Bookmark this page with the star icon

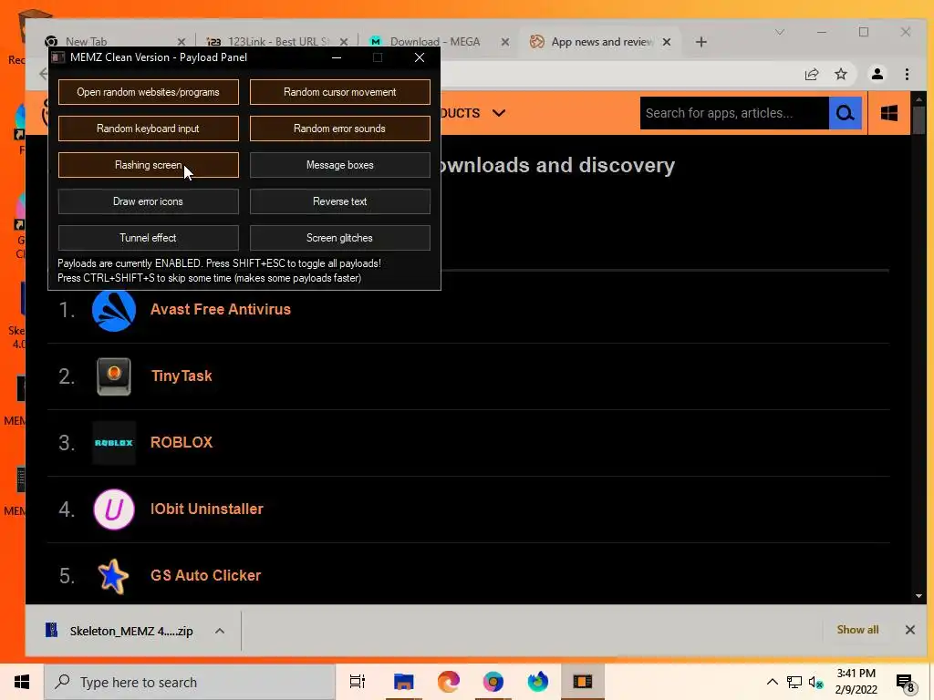tap(840, 75)
